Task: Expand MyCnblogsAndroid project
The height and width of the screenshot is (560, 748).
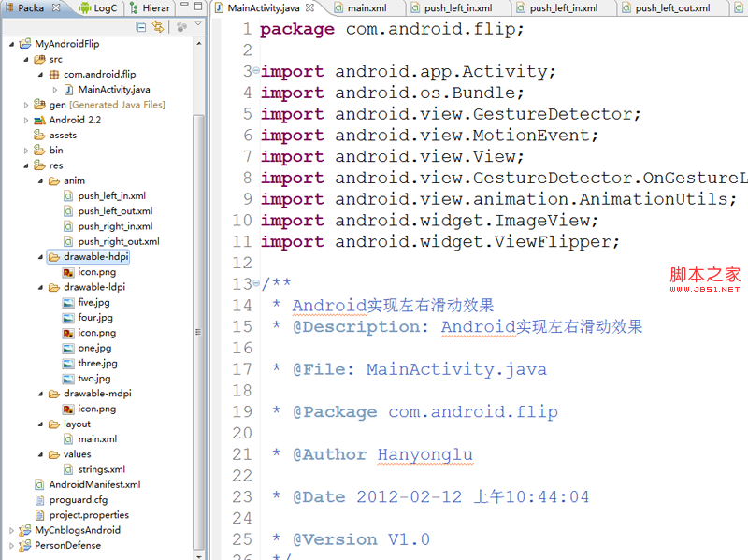Action: [x=11, y=530]
